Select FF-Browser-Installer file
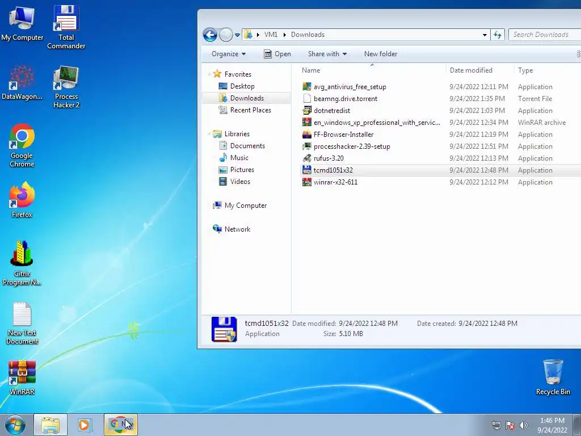The width and height of the screenshot is (581, 436). pos(343,134)
